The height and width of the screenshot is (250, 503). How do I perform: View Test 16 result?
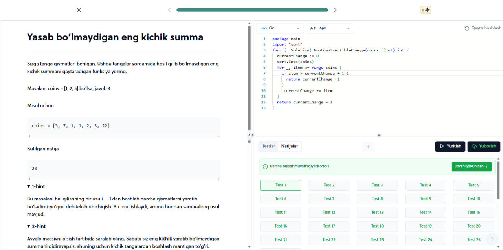click(x=281, y=226)
